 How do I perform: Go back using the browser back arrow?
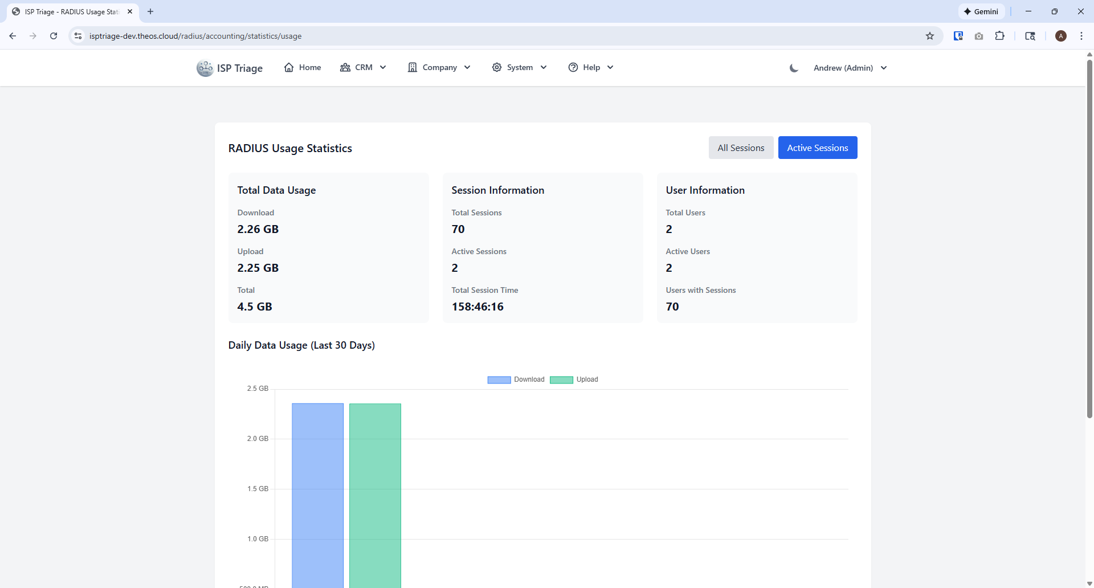click(x=13, y=36)
